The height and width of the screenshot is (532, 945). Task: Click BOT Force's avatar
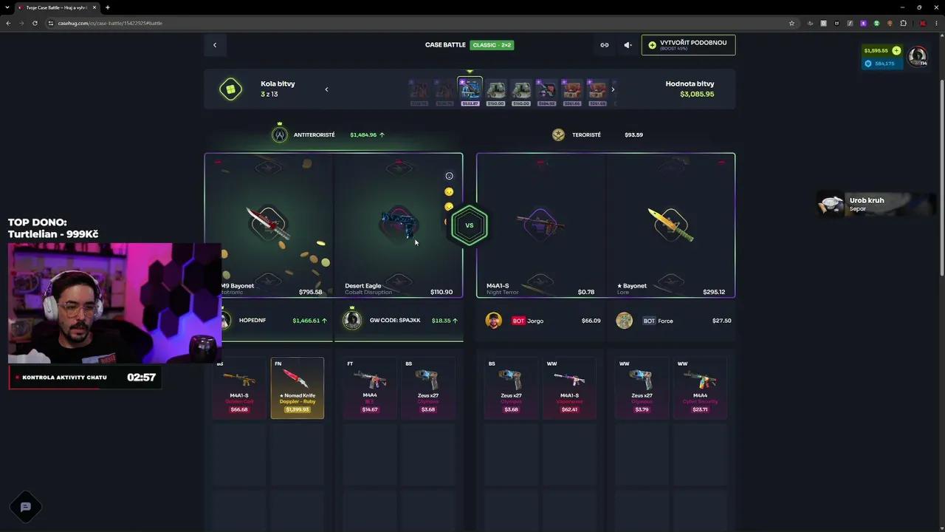pos(624,321)
